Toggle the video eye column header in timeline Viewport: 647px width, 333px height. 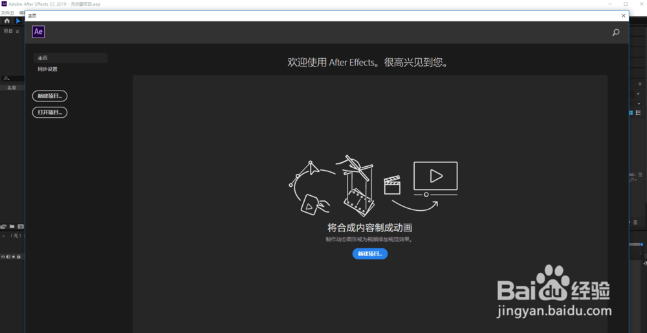[x=3, y=256]
